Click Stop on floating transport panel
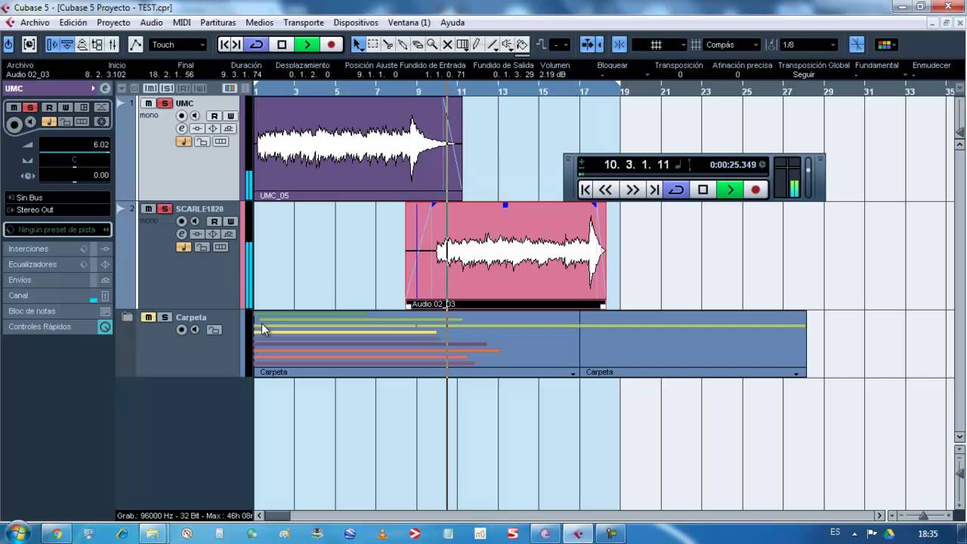The image size is (967, 544). [703, 190]
